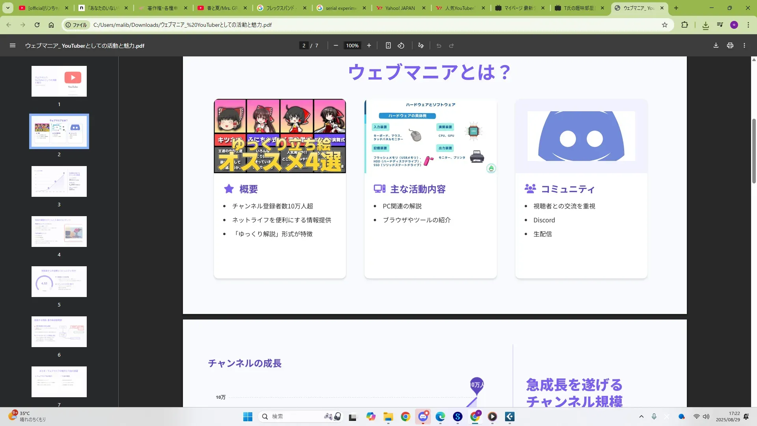Click the zoom out minus button

coord(336,46)
